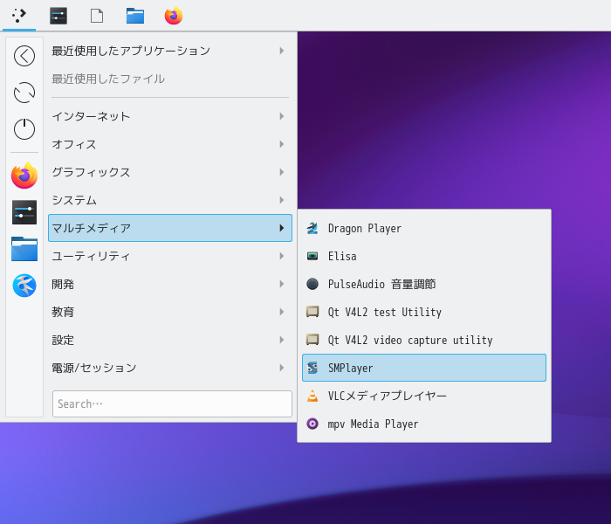Image resolution: width=611 pixels, height=524 pixels.
Task: Expand the ユーティリティ submenu arrow
Action: point(282,256)
